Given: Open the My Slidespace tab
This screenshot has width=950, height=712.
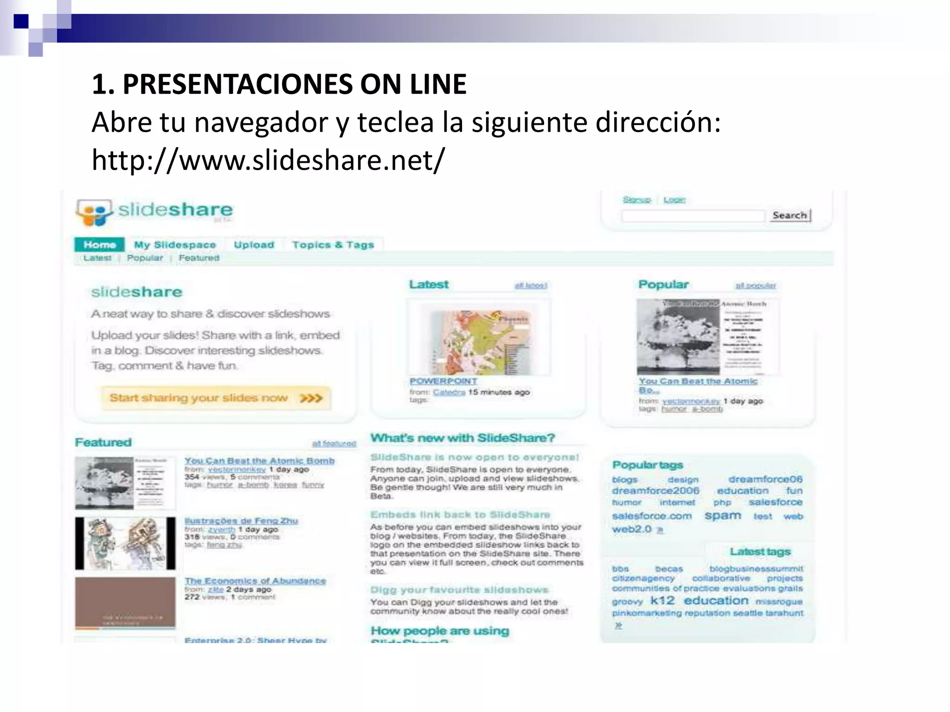Looking at the screenshot, I should click(175, 245).
